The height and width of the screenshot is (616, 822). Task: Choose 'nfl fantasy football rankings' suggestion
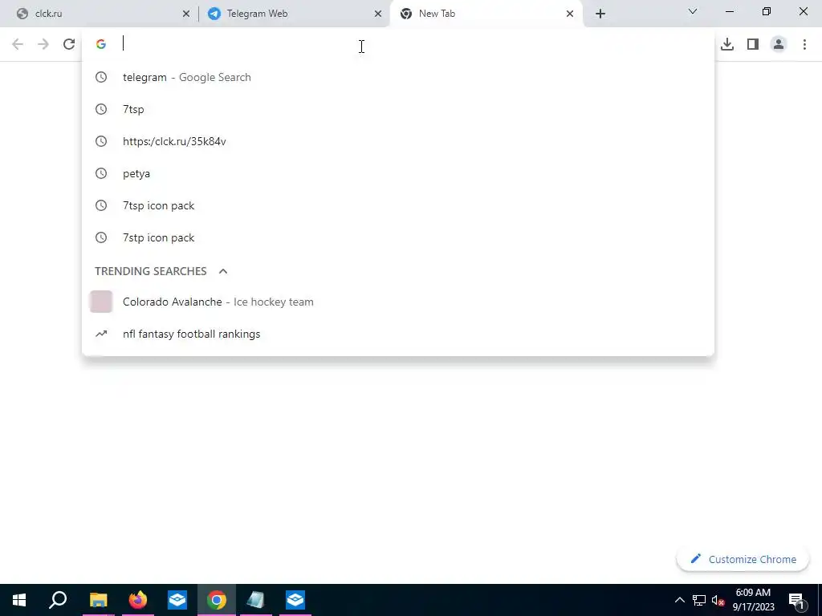398,334
